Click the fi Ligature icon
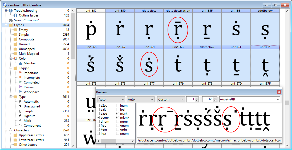Viewport: 292px width, 150px height. click(20, 116)
